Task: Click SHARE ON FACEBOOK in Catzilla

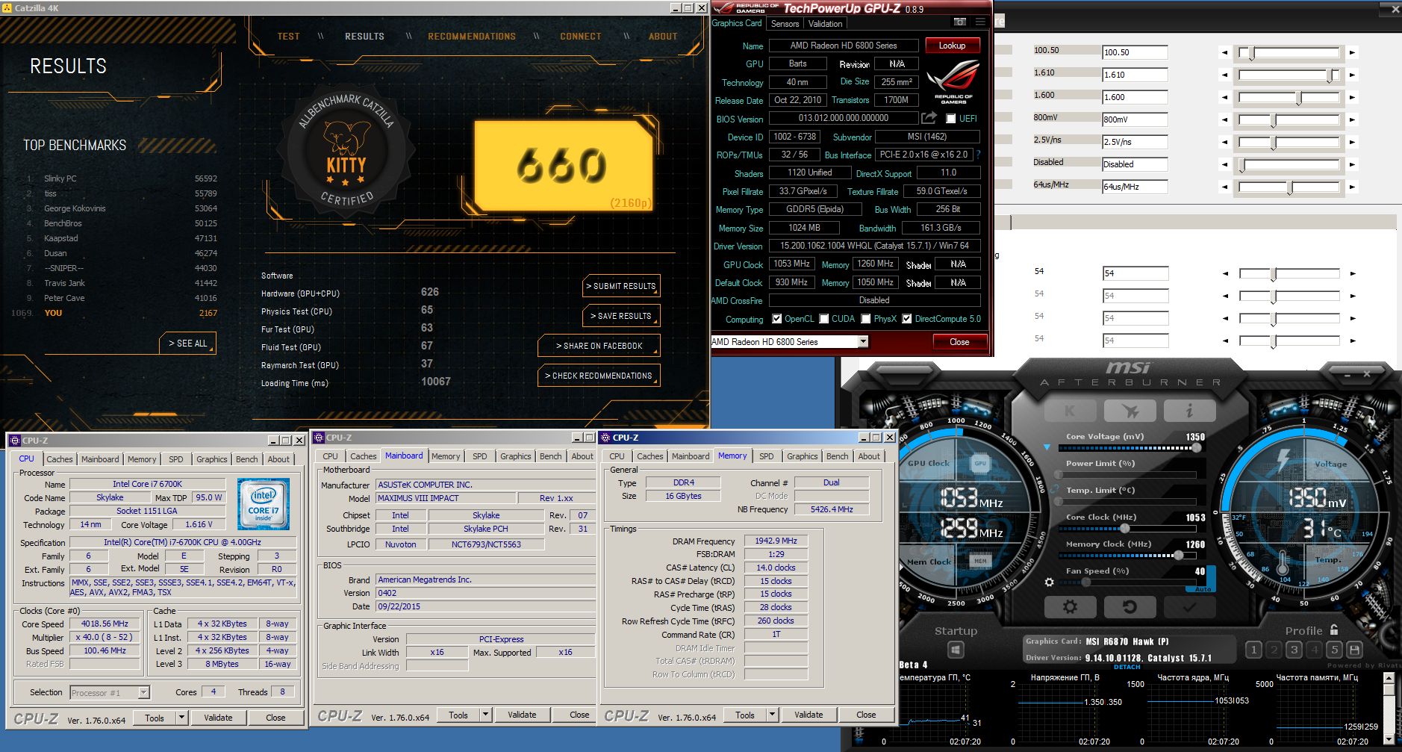Action: coord(599,346)
